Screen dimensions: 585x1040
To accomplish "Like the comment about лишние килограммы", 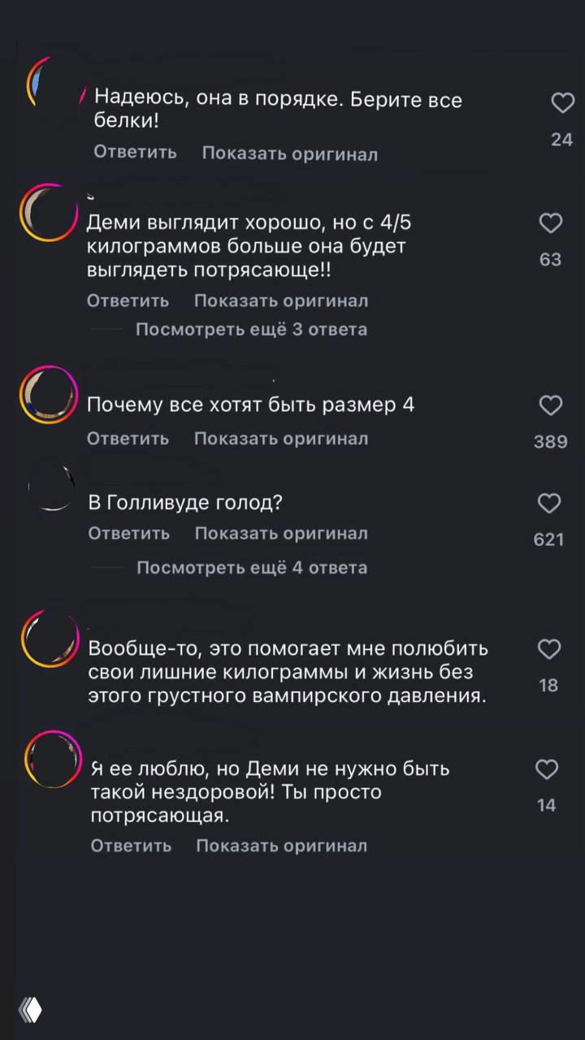I will 549,650.
